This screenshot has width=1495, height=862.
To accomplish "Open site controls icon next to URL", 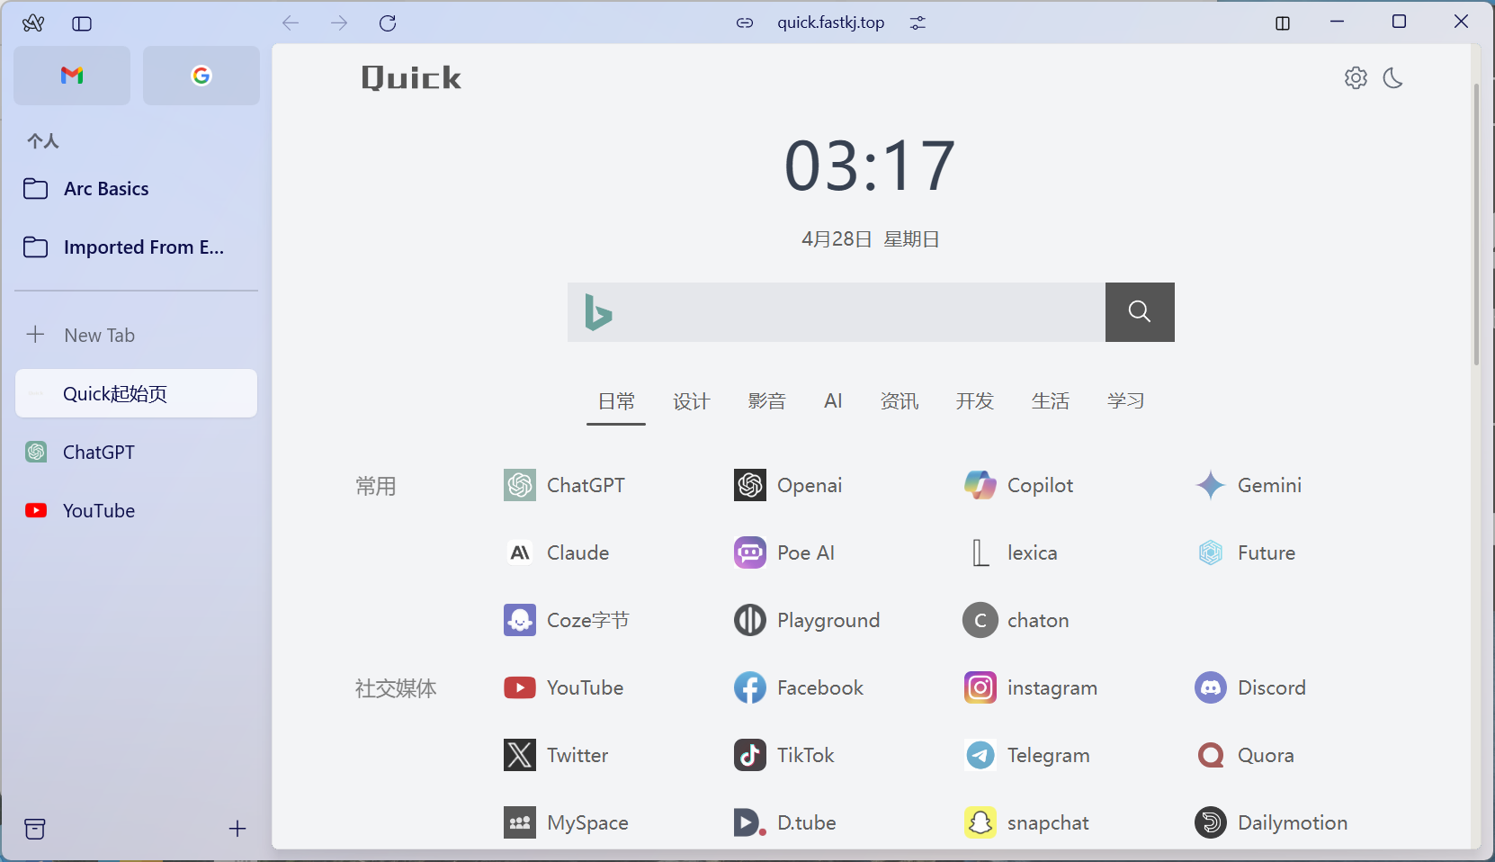I will click(x=918, y=23).
